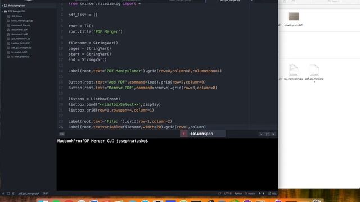
Task: Change the LF line ending in the status bar
Action: tap(219, 194)
